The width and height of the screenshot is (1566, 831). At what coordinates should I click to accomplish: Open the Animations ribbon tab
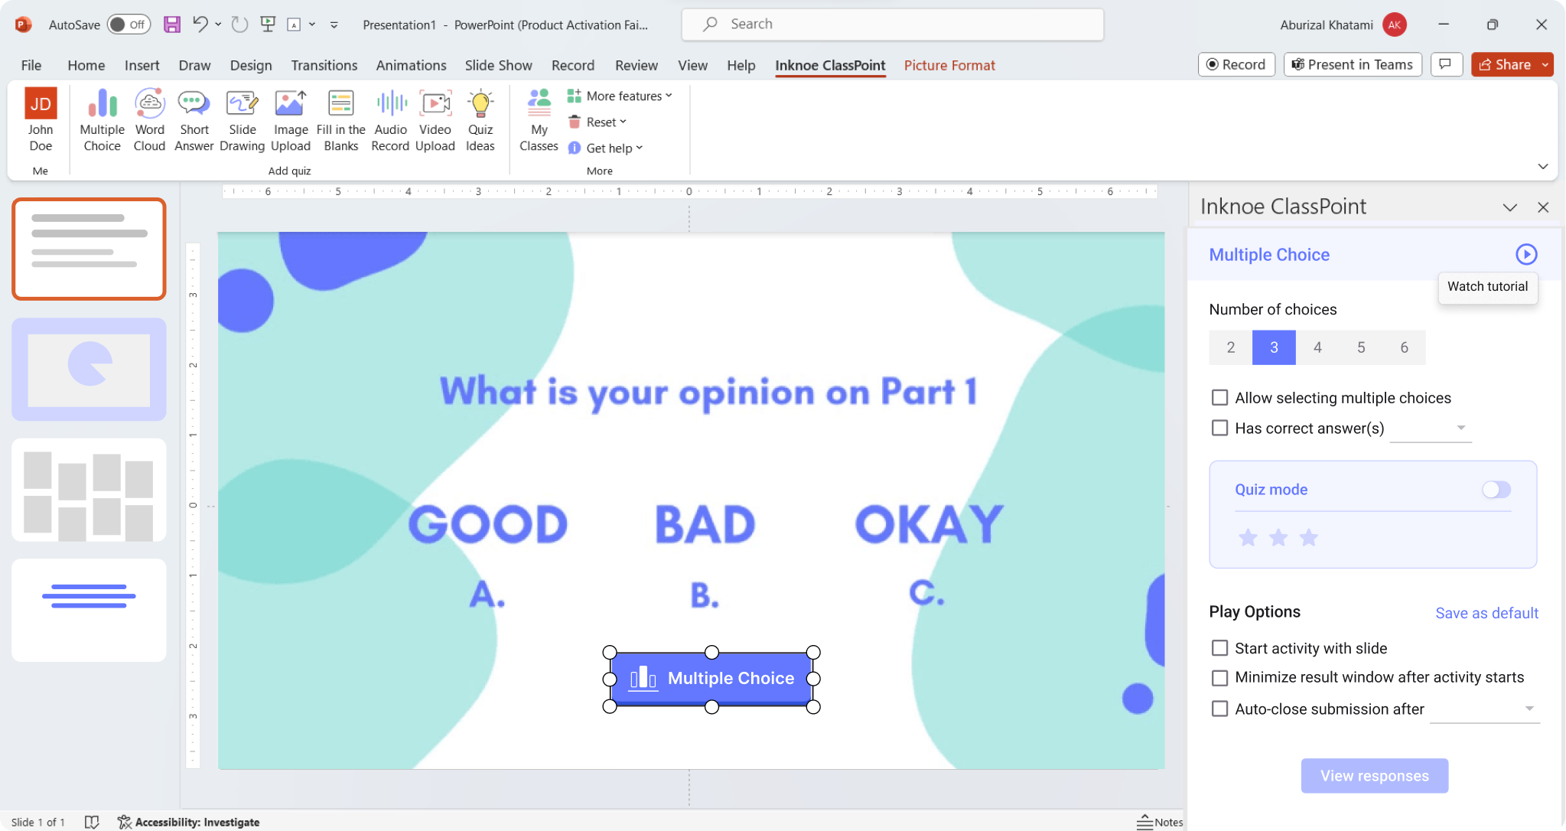[411, 65]
